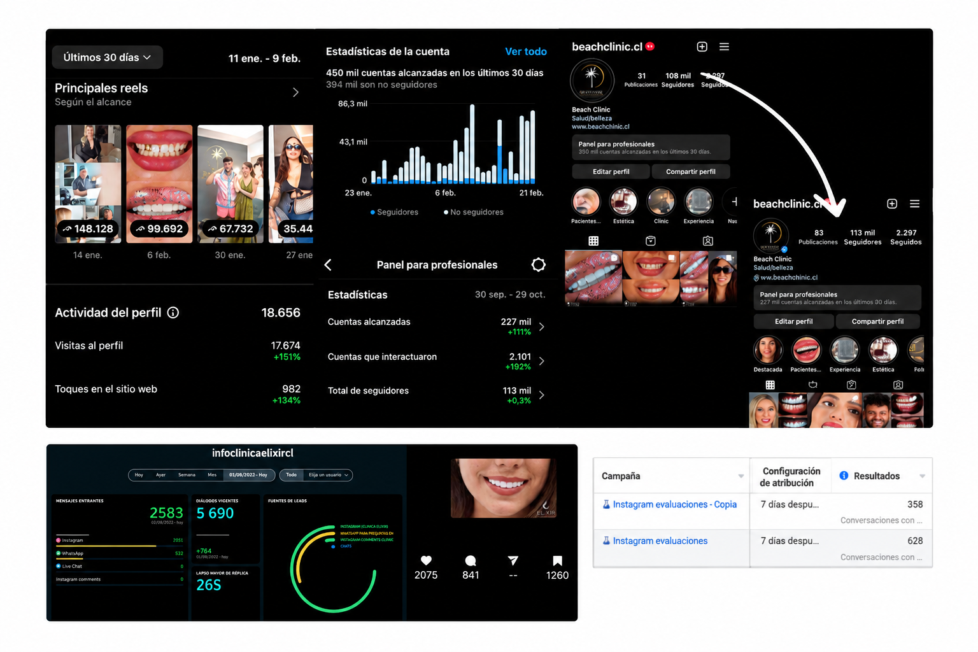This screenshot has width=978, height=652.
Task: Open settings gear in Panel para profesionales
Action: tap(539, 265)
